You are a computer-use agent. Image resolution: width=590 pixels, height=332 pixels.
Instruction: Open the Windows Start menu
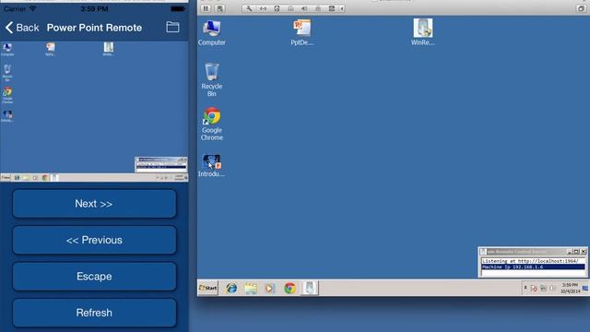pos(208,288)
